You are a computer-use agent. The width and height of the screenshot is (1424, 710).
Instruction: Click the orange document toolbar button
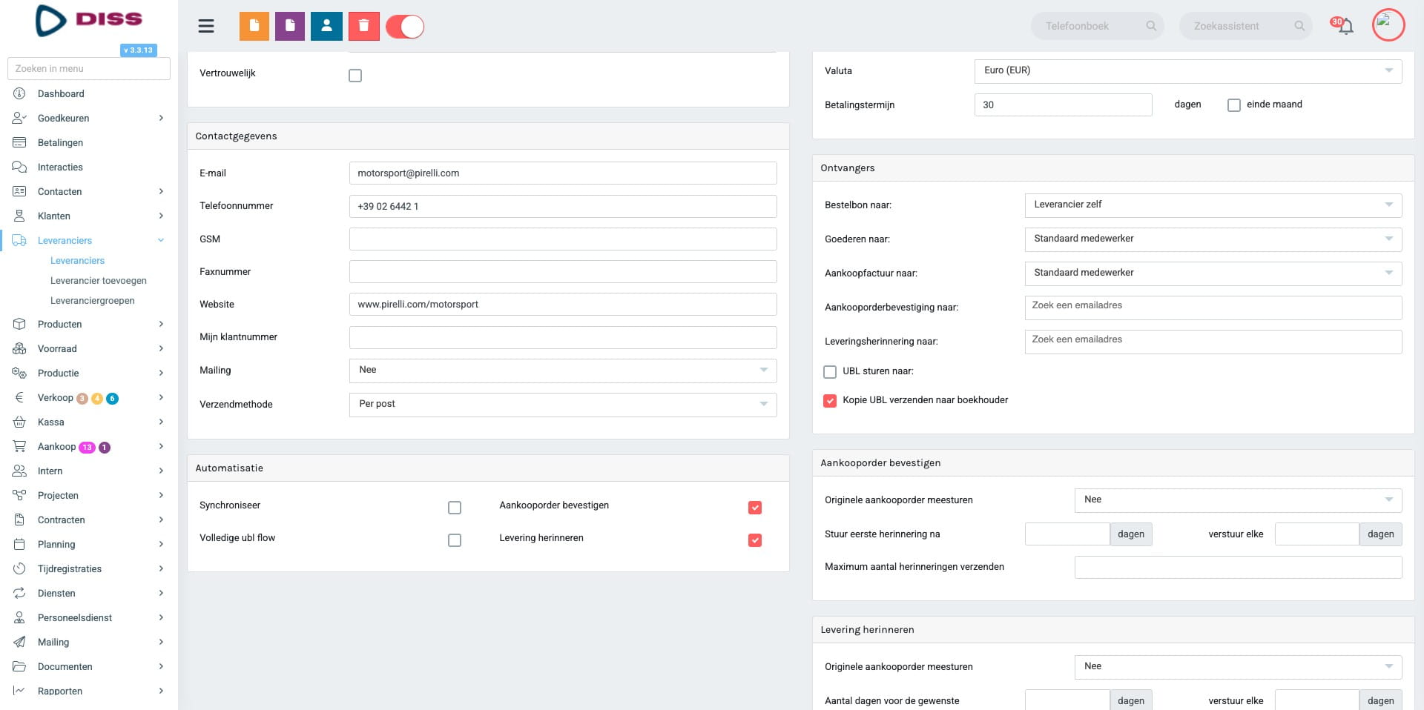coord(254,26)
